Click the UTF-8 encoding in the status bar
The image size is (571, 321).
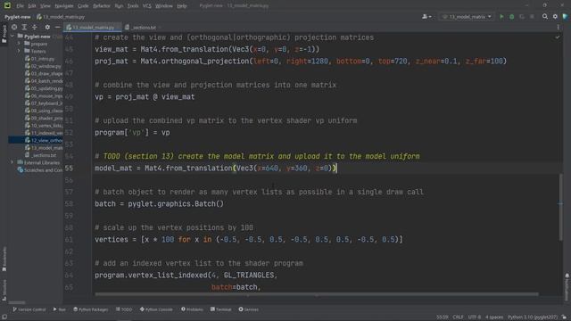[475, 317]
